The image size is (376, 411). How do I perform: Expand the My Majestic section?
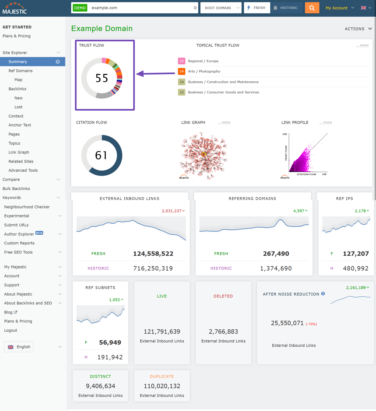pyautogui.click(x=60, y=267)
